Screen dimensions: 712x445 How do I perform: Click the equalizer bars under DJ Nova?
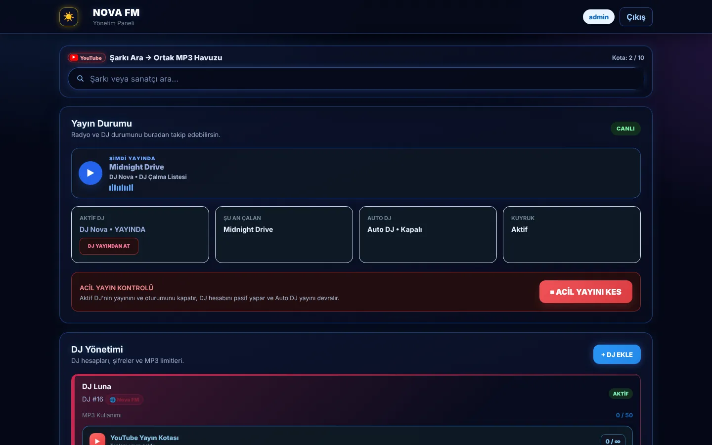(x=121, y=187)
